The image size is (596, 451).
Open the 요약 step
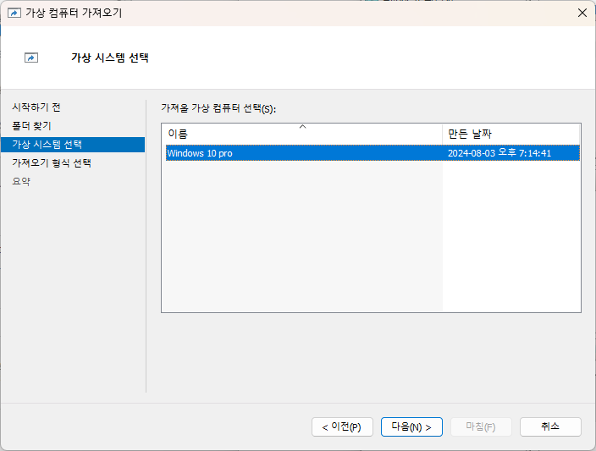point(21,181)
